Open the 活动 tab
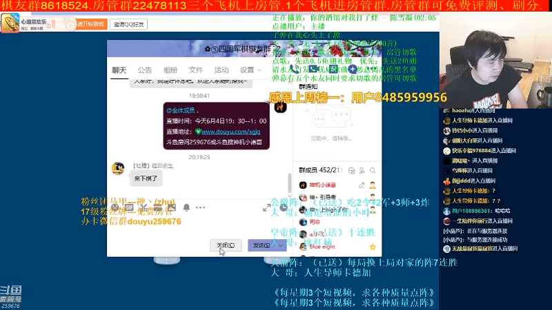Image resolution: width=552 pixels, height=310 pixels. (221, 70)
